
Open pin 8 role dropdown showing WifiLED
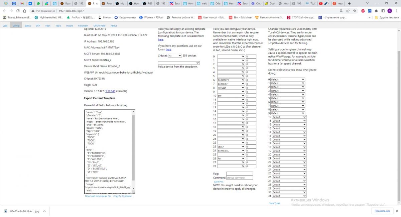pyautogui.click(x=231, y=88)
